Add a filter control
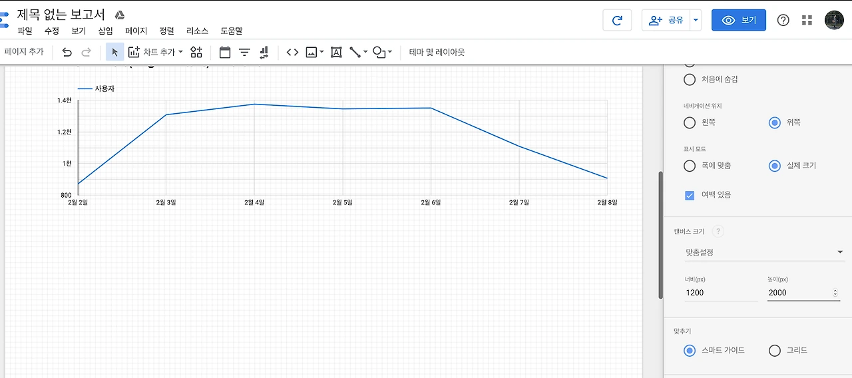852x378 pixels. (x=244, y=52)
